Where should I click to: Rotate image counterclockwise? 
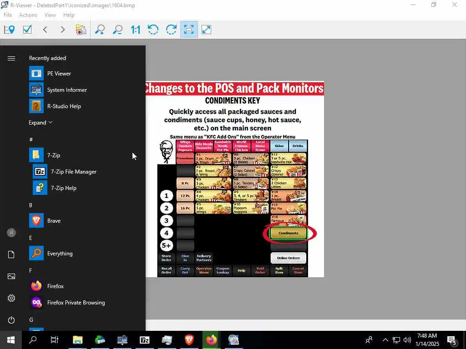coord(153,30)
